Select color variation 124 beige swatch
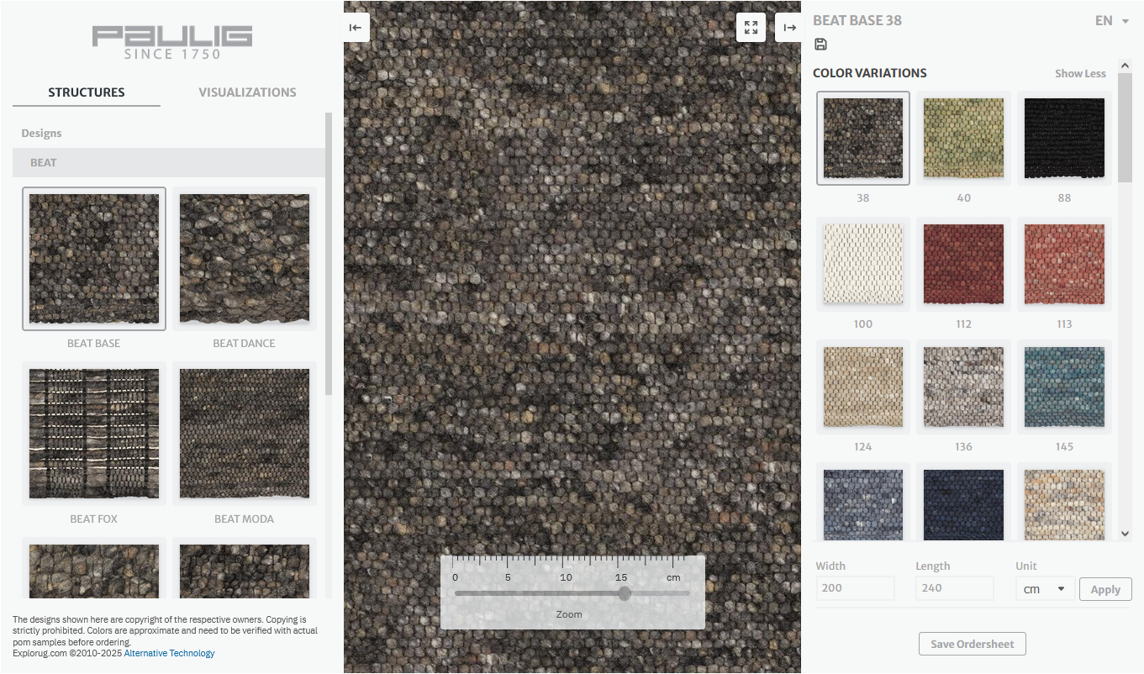This screenshot has height=674, width=1144. pos(863,387)
